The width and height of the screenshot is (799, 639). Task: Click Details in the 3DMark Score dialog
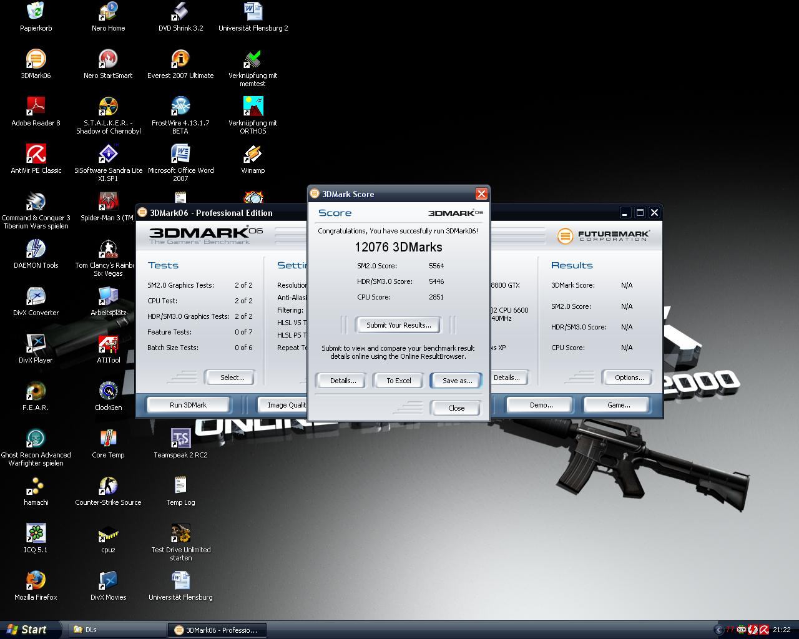click(x=343, y=381)
